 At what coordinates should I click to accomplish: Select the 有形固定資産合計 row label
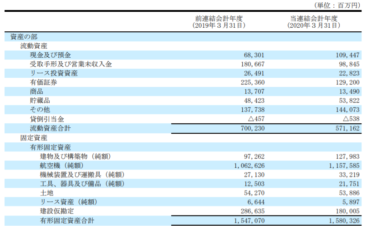click(x=67, y=221)
